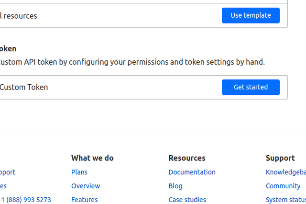Image resolution: width=306 pixels, height=204 pixels.
Task: Open the Plans footer link
Action: [79, 172]
